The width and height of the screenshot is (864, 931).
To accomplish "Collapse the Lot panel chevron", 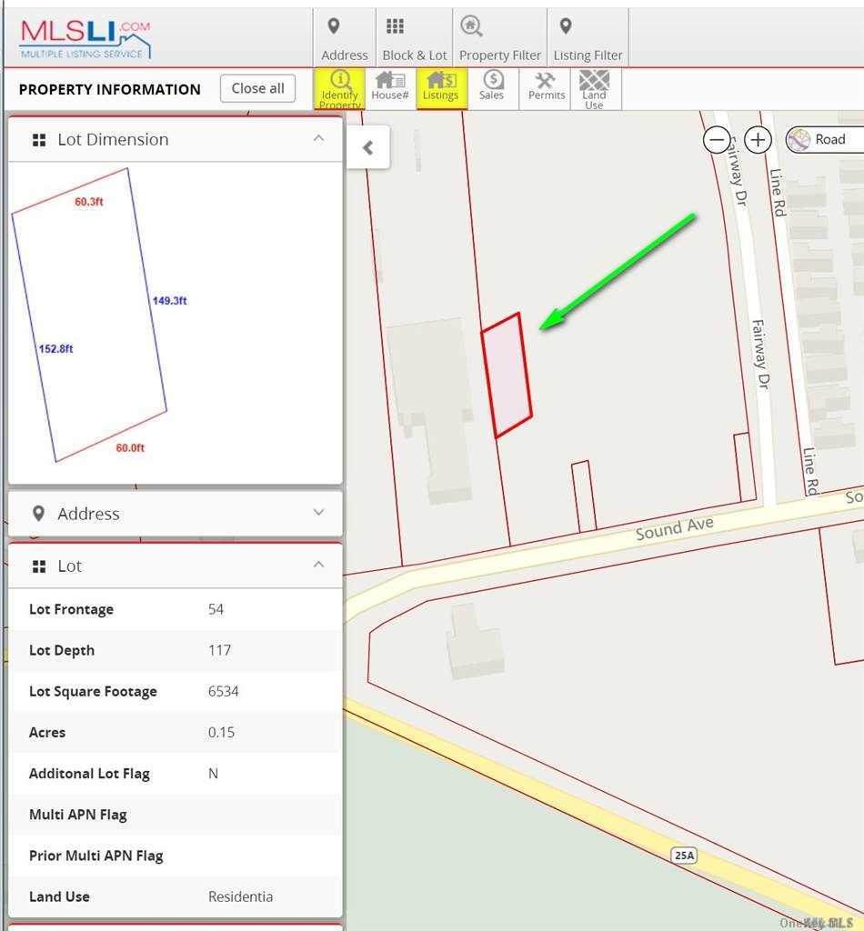I will [319, 564].
